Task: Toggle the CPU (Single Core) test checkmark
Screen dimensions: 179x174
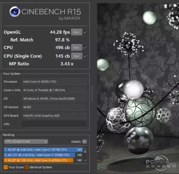Action: tap(86, 56)
